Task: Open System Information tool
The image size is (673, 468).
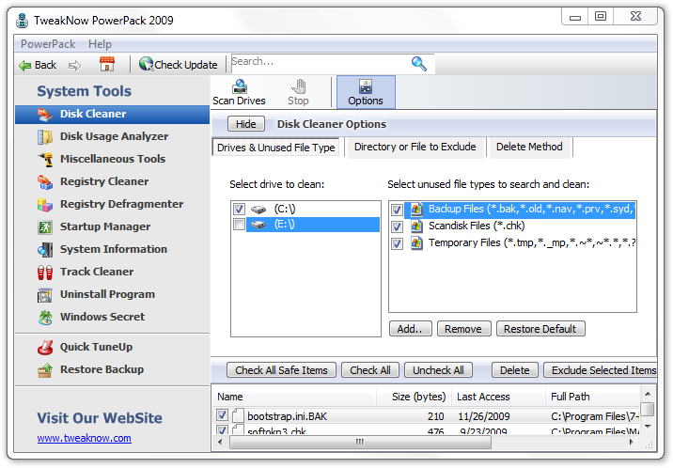Action: click(x=112, y=249)
